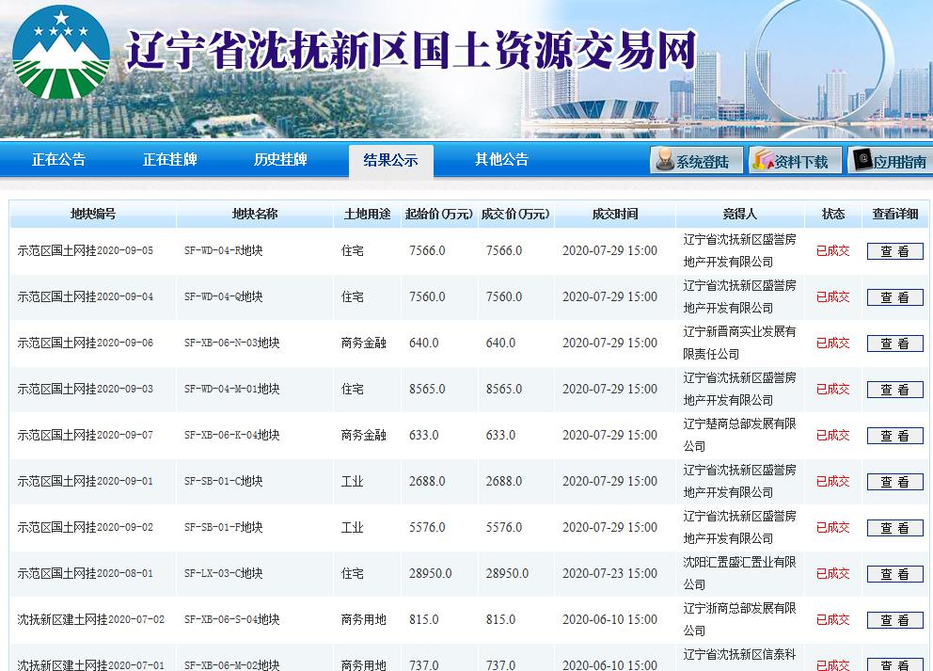The height and width of the screenshot is (671, 933).
Task: Select the 结果公示 tab
Action: click(x=389, y=160)
